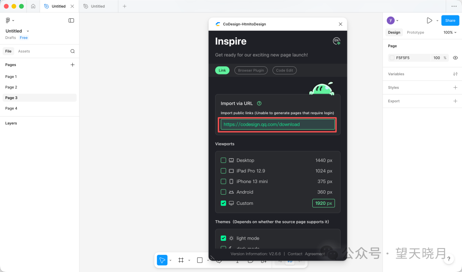This screenshot has width=462, height=272.
Task: Select the Link import mode
Action: [222, 71]
